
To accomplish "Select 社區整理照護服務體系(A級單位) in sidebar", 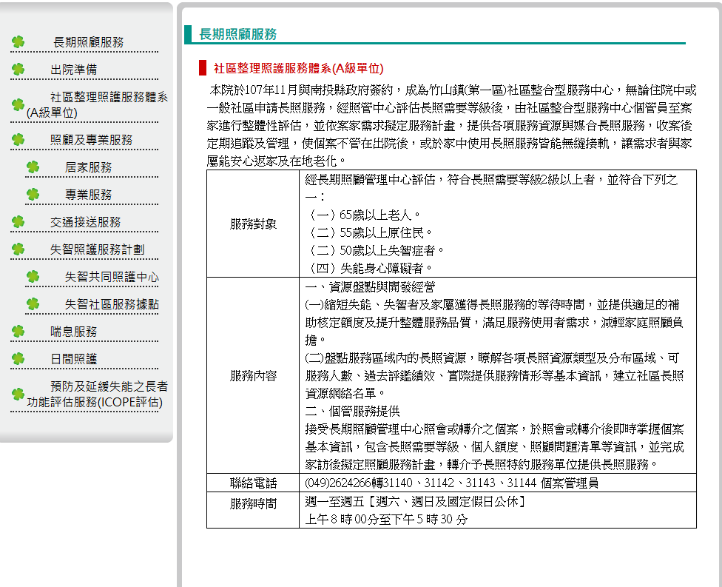I will (97, 104).
